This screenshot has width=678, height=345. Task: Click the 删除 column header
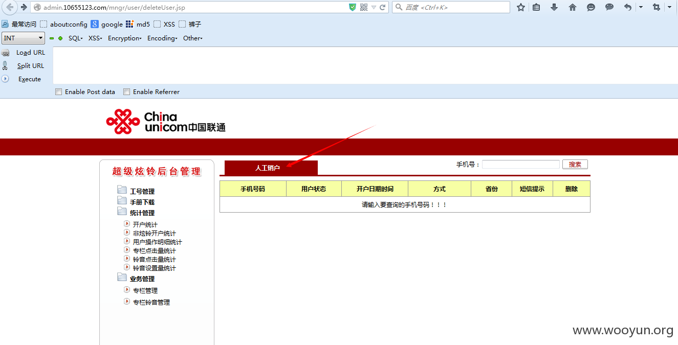[572, 189]
